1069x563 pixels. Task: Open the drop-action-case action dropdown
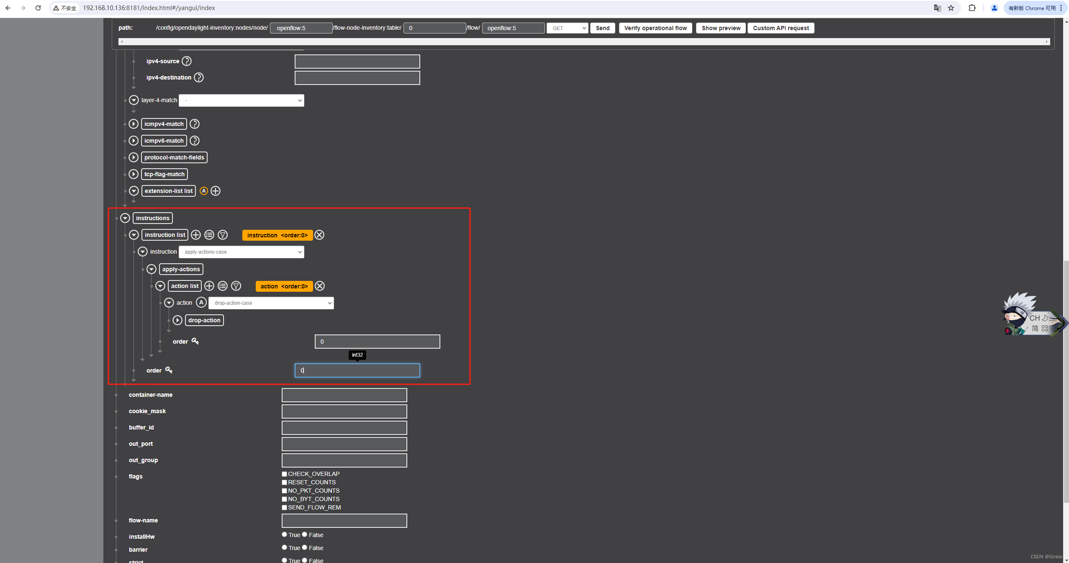(x=271, y=303)
